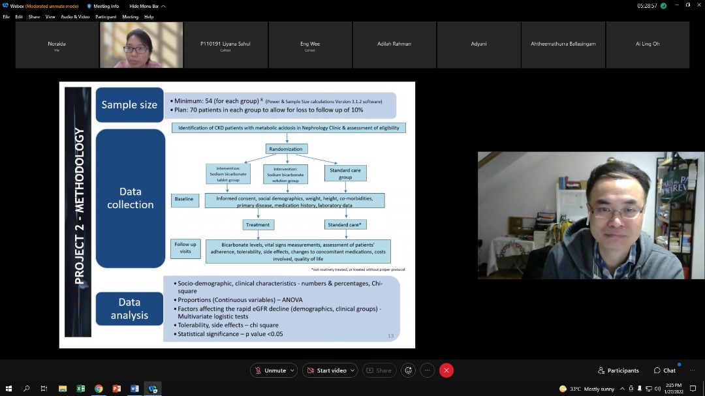Expand the Start video options arrow
Image resolution: width=705 pixels, height=396 pixels.
[x=352, y=371]
